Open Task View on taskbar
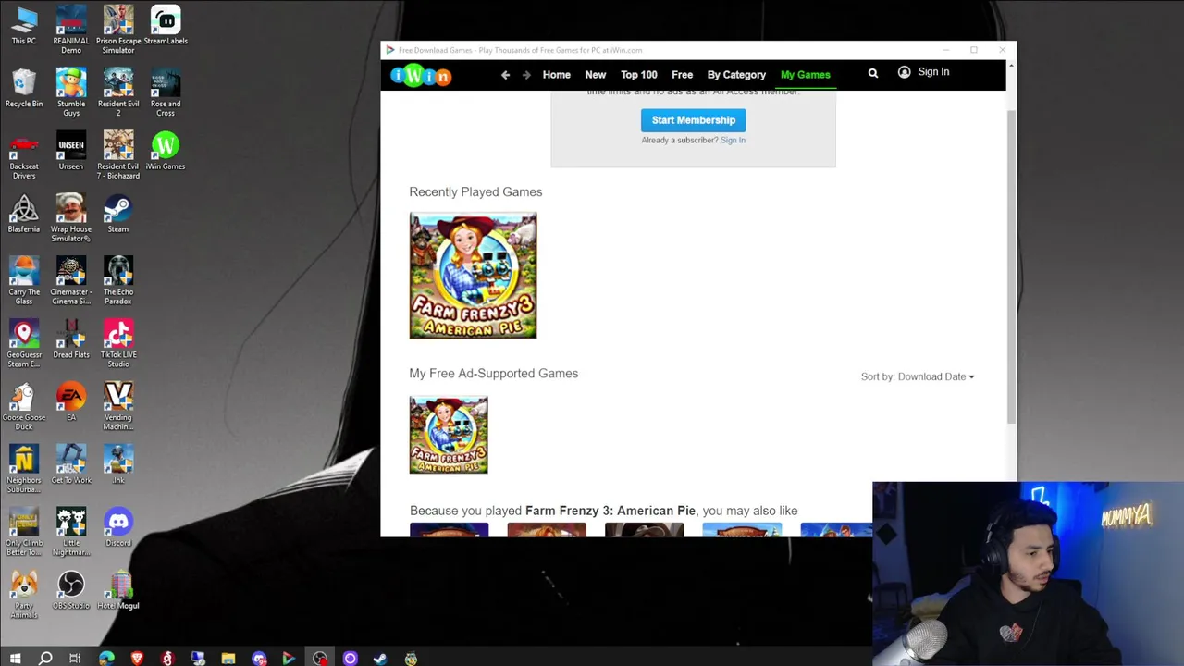Image resolution: width=1184 pixels, height=666 pixels. point(75,659)
